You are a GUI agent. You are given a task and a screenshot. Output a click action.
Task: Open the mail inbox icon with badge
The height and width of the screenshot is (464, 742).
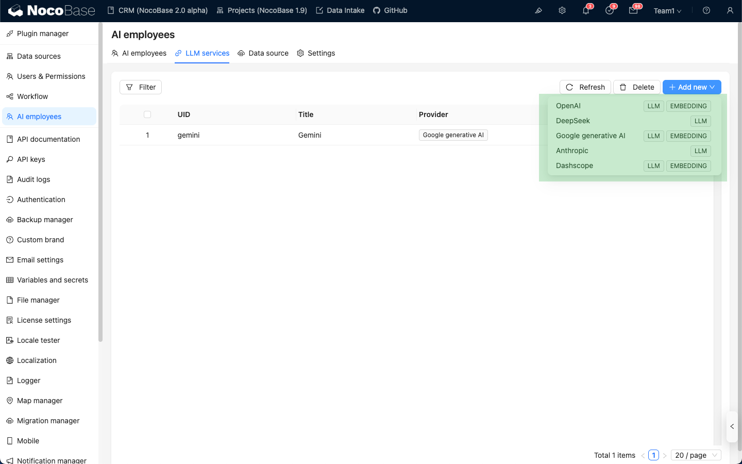[633, 10]
